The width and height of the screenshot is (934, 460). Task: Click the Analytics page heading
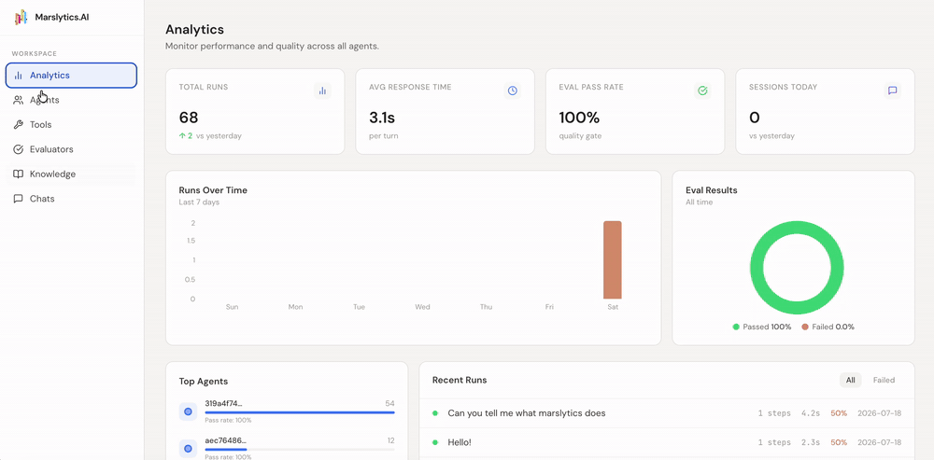click(x=195, y=29)
